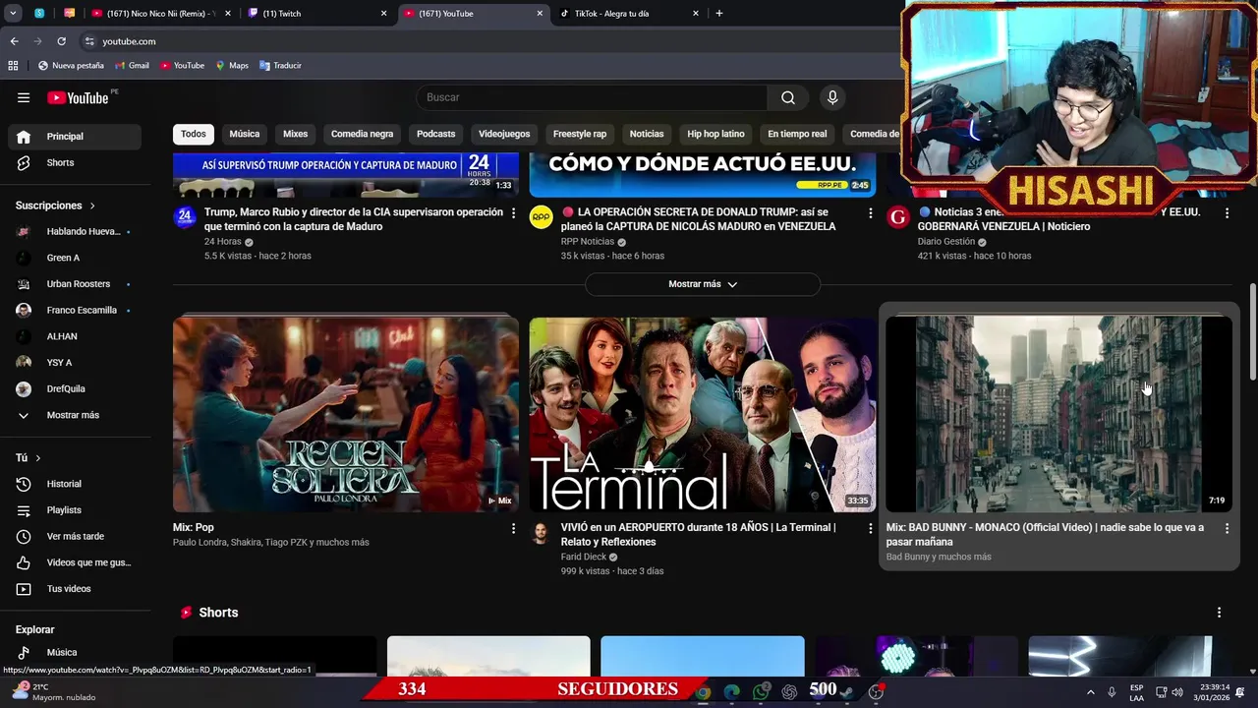The width and height of the screenshot is (1258, 708).
Task: Open options for RPP Noticias video
Action: coord(870,212)
